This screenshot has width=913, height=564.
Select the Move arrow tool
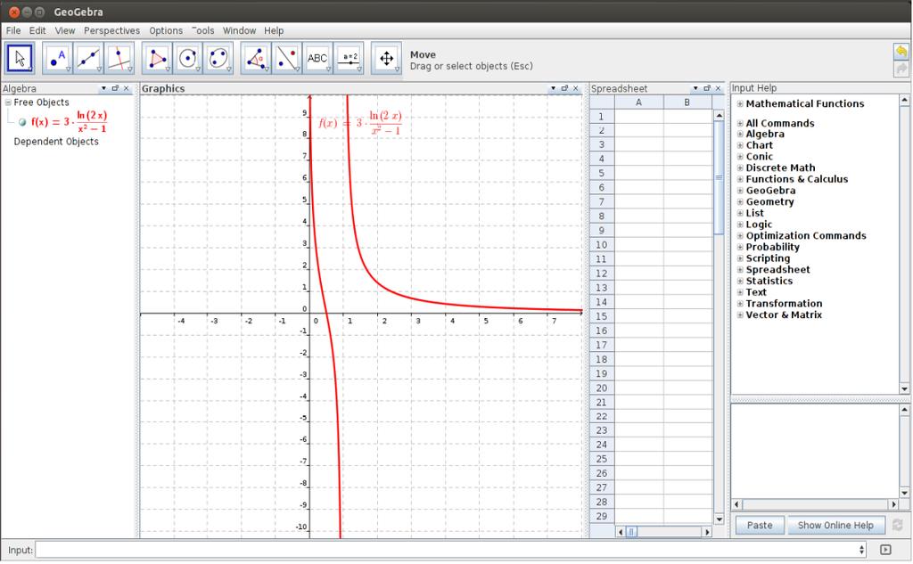point(20,58)
